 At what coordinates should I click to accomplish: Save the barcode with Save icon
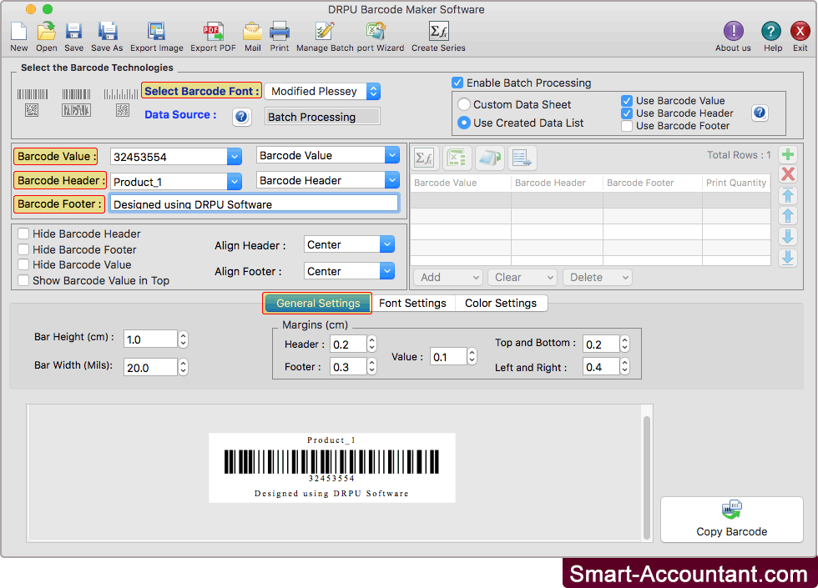tap(73, 32)
